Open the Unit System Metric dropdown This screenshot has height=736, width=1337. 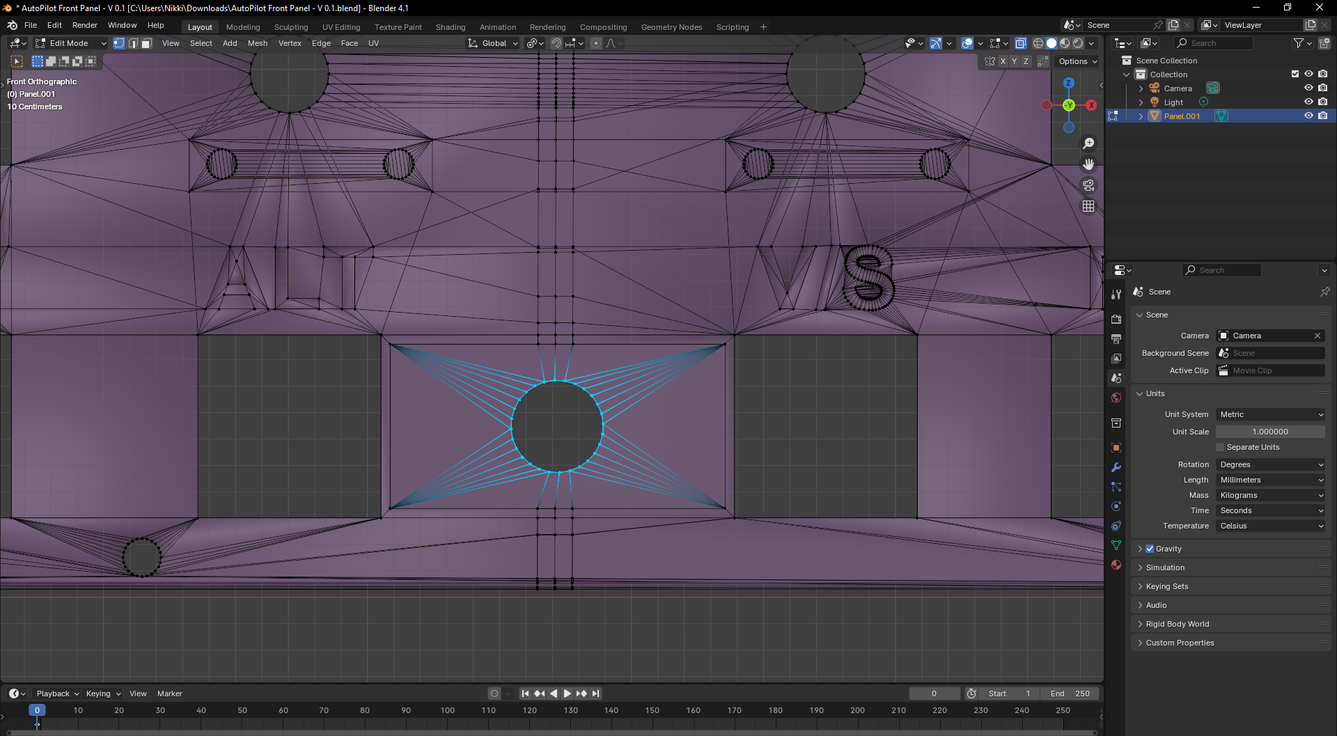point(1270,414)
